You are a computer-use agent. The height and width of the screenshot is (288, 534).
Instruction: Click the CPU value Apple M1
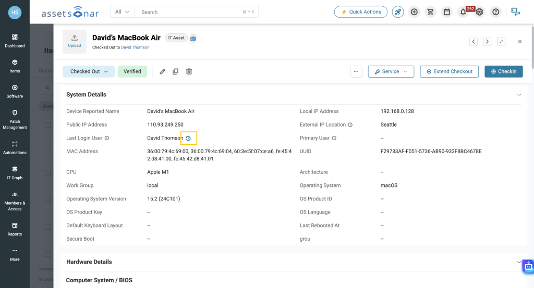(x=158, y=172)
